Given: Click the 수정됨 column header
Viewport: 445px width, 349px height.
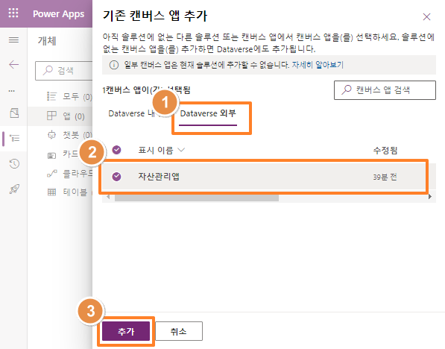Looking at the screenshot, I should (x=385, y=150).
